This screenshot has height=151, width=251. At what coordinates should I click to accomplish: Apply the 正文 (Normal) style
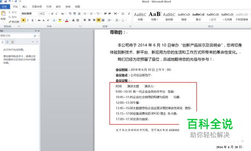[x=213, y=16]
